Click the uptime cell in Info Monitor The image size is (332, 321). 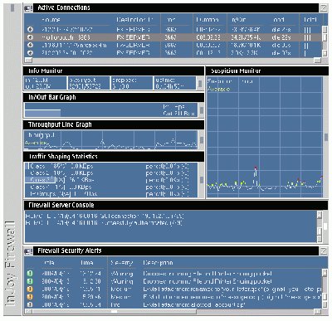click(175, 83)
